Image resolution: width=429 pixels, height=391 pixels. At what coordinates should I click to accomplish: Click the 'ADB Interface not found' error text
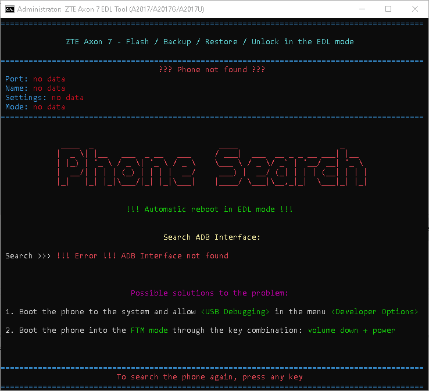pyautogui.click(x=174, y=256)
